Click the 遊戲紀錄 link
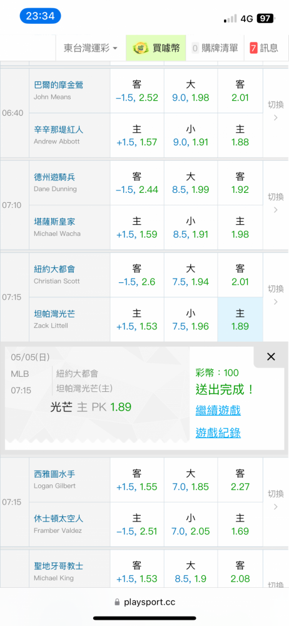 click(218, 433)
